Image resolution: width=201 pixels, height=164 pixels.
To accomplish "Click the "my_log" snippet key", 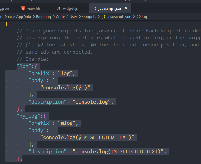I will click(x=28, y=116).
